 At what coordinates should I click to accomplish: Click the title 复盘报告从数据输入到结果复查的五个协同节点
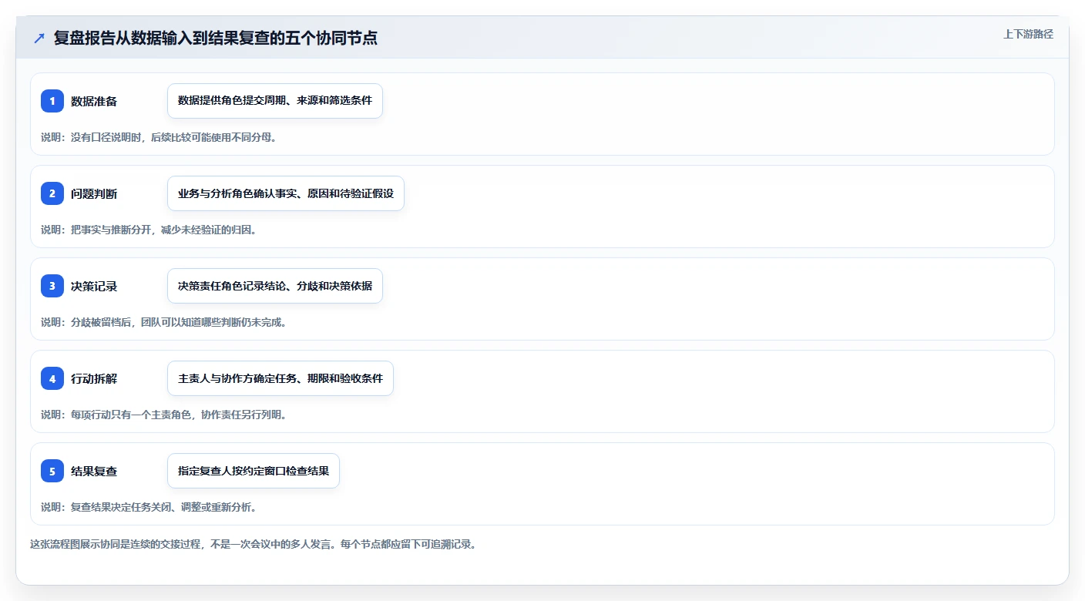tap(216, 38)
